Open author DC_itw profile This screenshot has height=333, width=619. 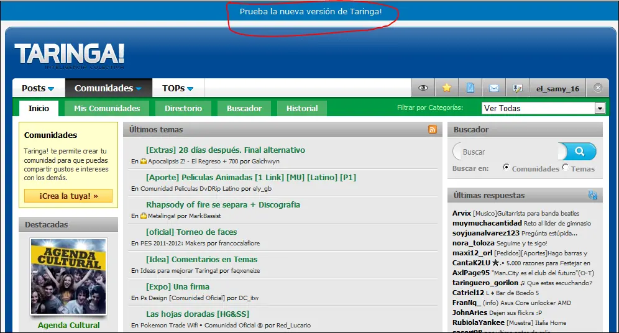pos(249,298)
